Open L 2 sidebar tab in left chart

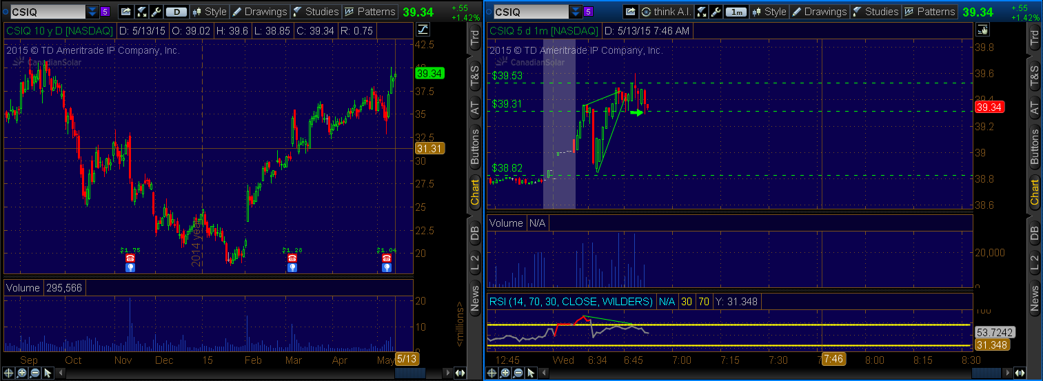(475, 261)
